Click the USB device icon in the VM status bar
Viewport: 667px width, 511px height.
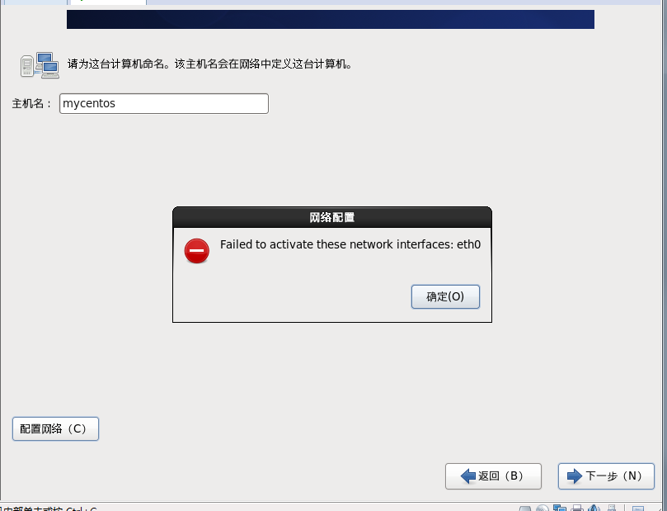point(612,508)
